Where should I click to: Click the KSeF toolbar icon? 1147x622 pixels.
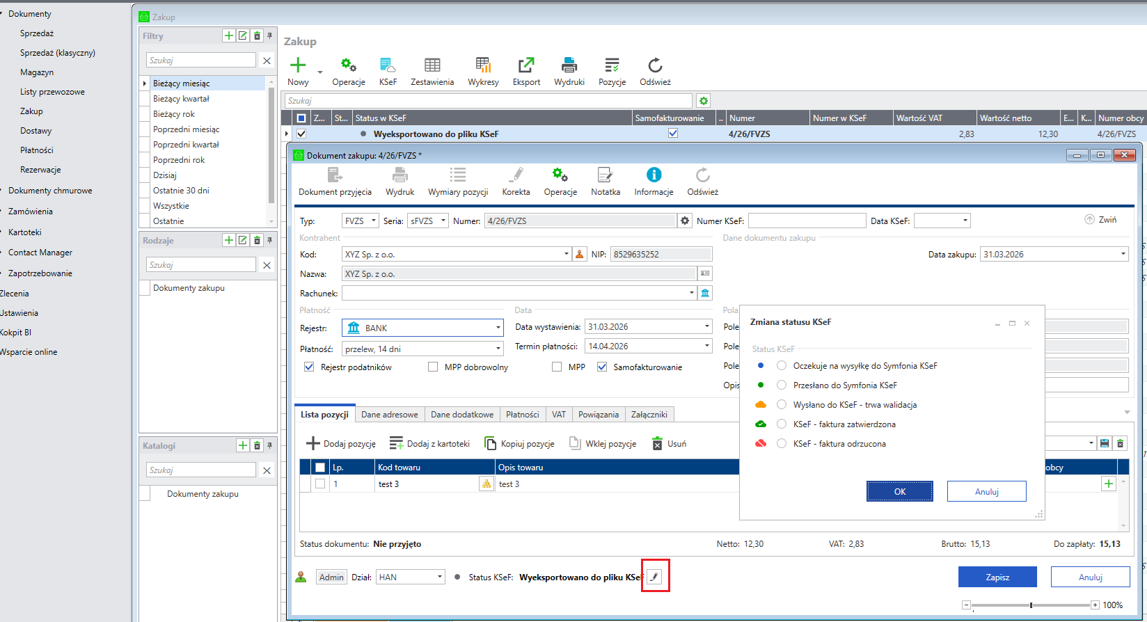tap(388, 65)
